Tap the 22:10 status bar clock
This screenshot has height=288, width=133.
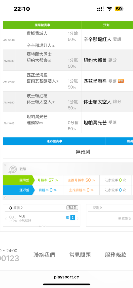click(22, 9)
